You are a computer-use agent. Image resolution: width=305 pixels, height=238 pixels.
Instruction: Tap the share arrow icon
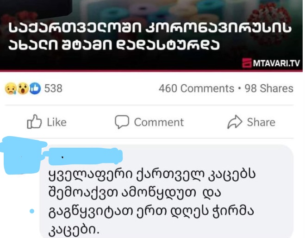[235, 122]
